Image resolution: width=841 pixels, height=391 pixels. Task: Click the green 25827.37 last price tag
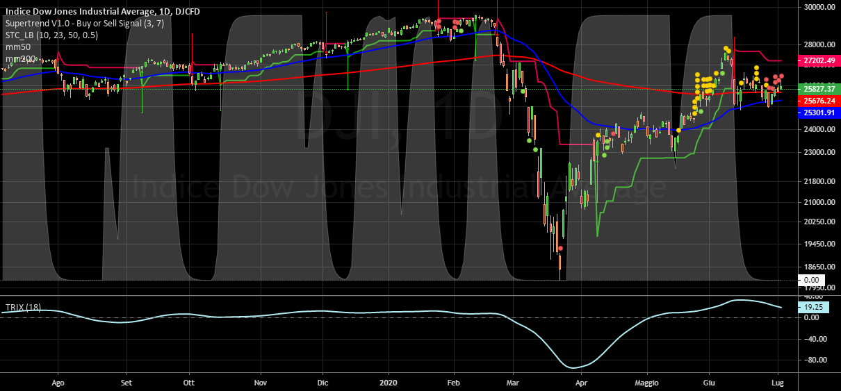pyautogui.click(x=819, y=90)
